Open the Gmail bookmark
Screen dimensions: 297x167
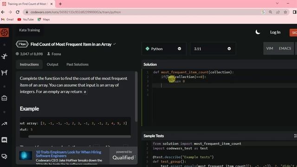[x=7, y=19]
